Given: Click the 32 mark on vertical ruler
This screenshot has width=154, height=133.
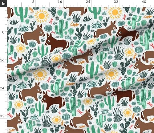Looking at the screenshot, I should (2, 116).
